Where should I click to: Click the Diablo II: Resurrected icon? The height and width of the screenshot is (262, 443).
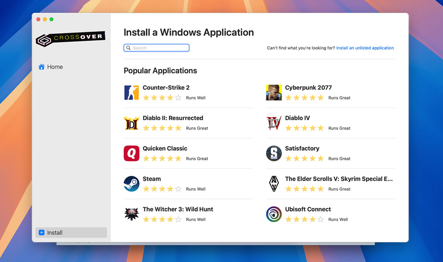pyautogui.click(x=132, y=123)
